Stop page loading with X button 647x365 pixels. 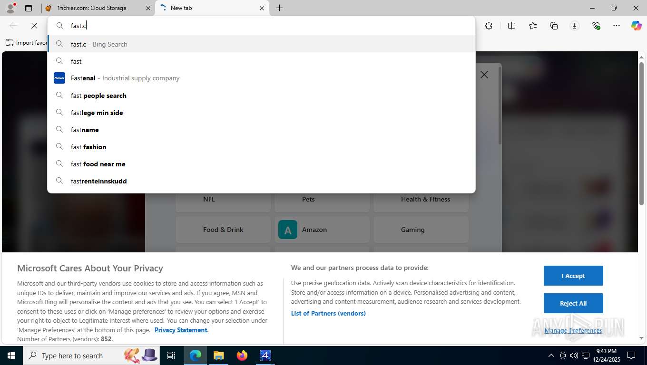click(x=34, y=26)
